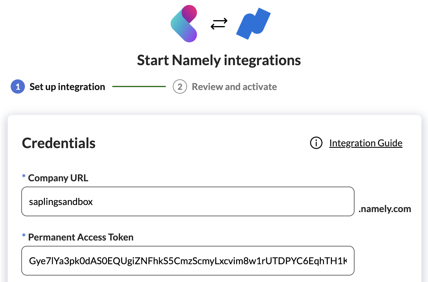This screenshot has width=428, height=282.
Task: Open the Integration Guide link
Action: click(x=365, y=143)
